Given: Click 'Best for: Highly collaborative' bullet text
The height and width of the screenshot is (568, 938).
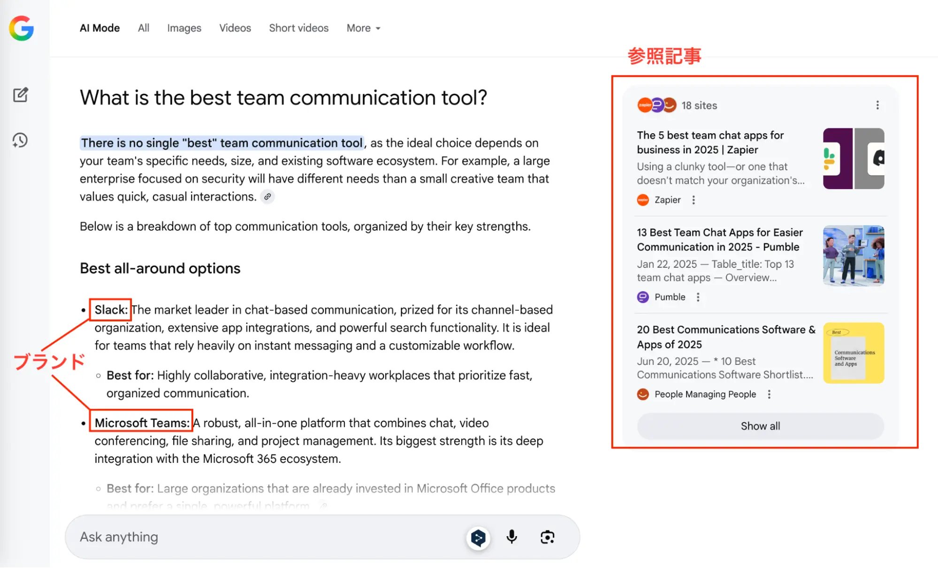Looking at the screenshot, I should 319,384.
